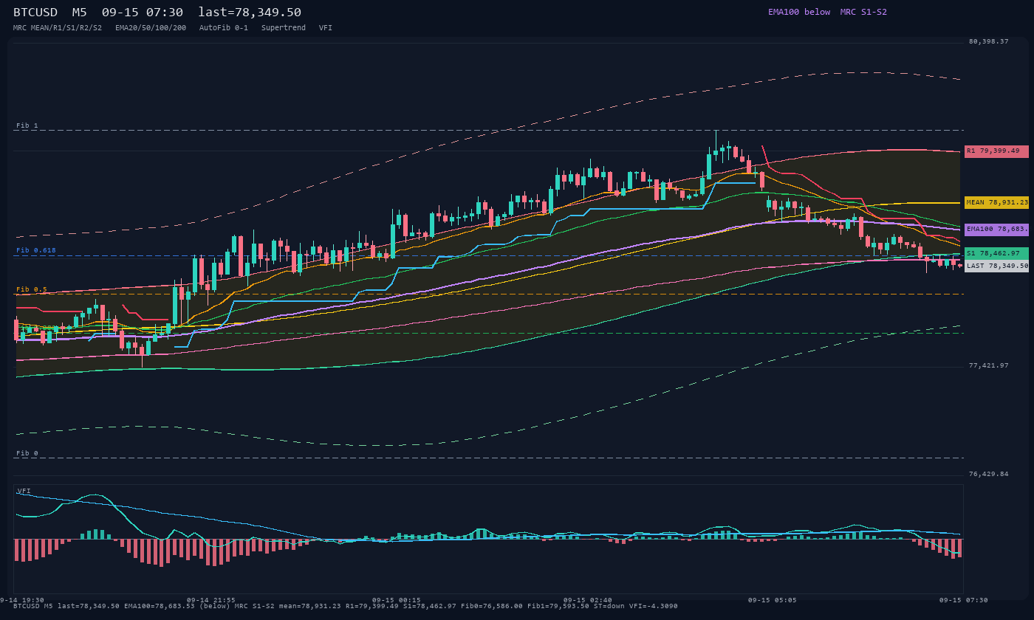Click the red R1 79,399.49 price tag

pyautogui.click(x=996, y=151)
